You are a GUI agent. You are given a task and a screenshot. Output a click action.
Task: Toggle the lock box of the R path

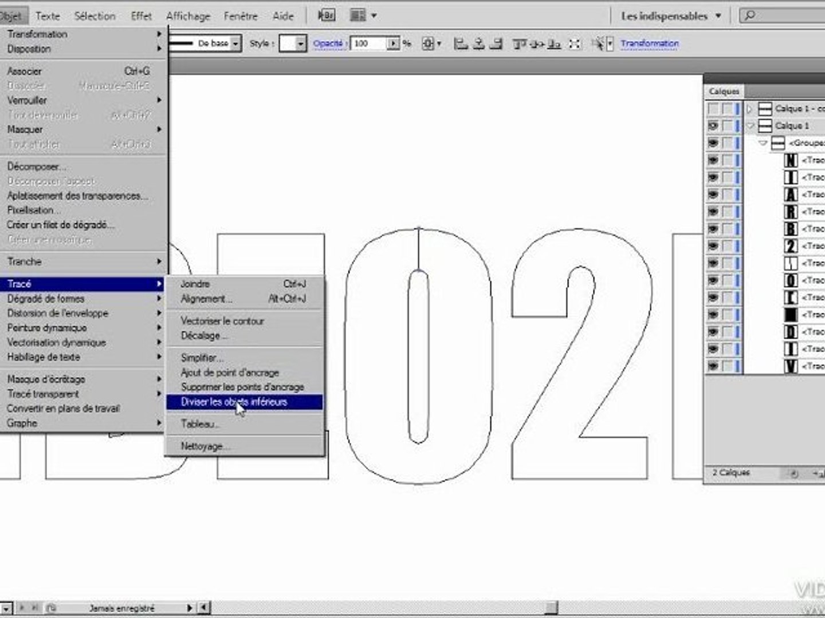pyautogui.click(x=727, y=212)
